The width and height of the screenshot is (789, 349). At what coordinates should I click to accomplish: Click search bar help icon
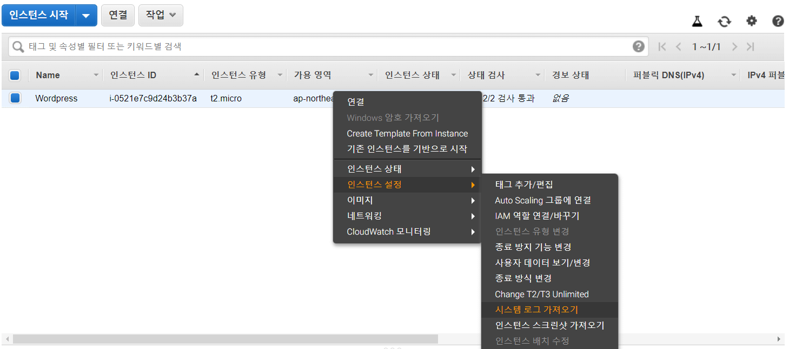point(638,46)
